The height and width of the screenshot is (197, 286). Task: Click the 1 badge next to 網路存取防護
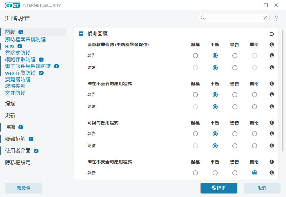point(41,60)
